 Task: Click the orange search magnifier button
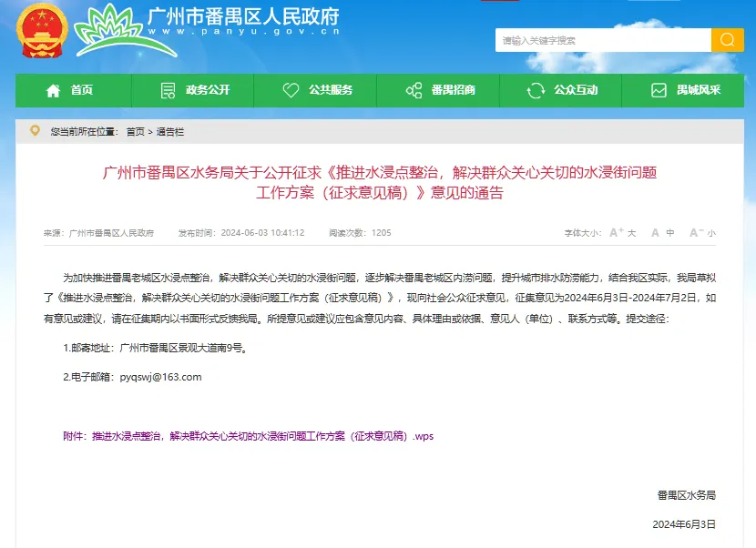click(x=727, y=40)
